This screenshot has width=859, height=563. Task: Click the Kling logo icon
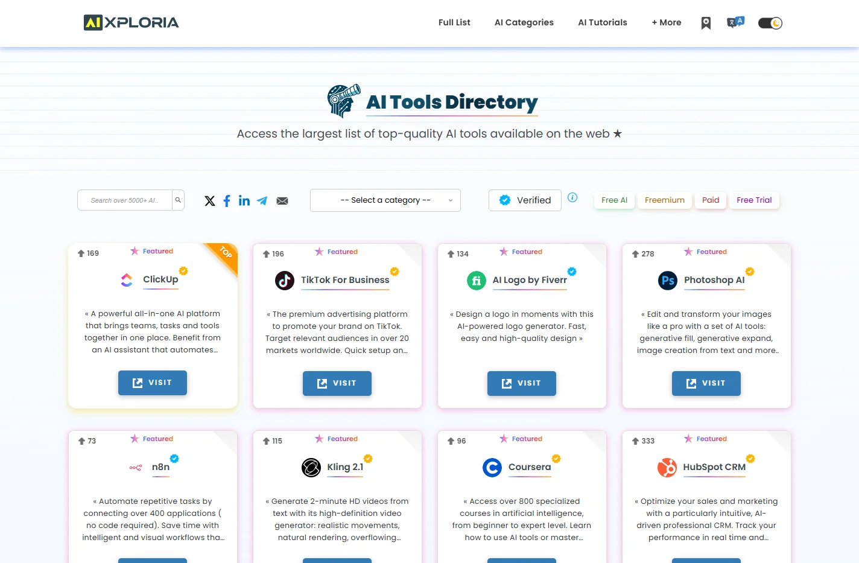(311, 468)
